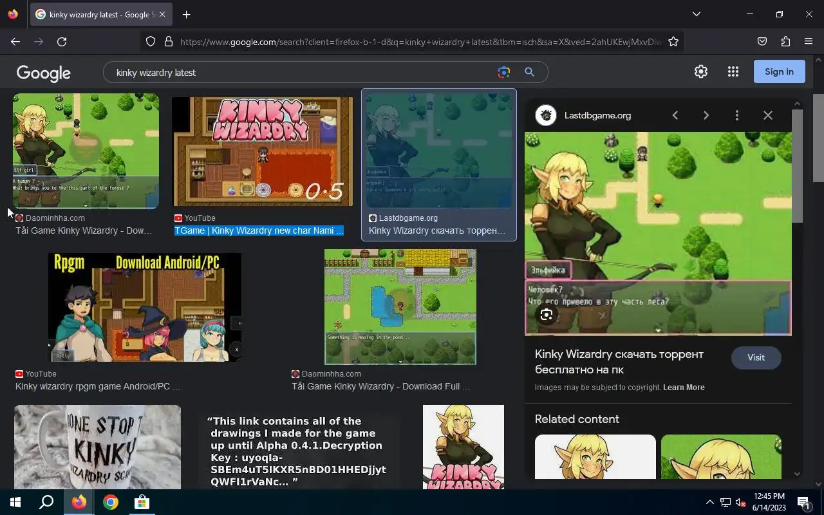Click the magnifier search submit icon
This screenshot has width=824, height=515.
click(529, 72)
